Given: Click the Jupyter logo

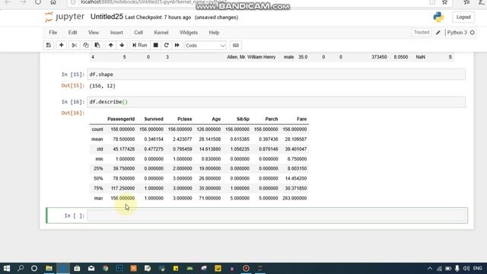Looking at the screenshot, I should [x=64, y=17].
